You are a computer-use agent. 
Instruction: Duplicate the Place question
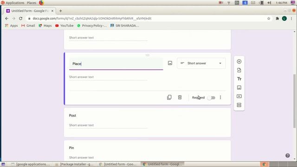click(x=169, y=97)
